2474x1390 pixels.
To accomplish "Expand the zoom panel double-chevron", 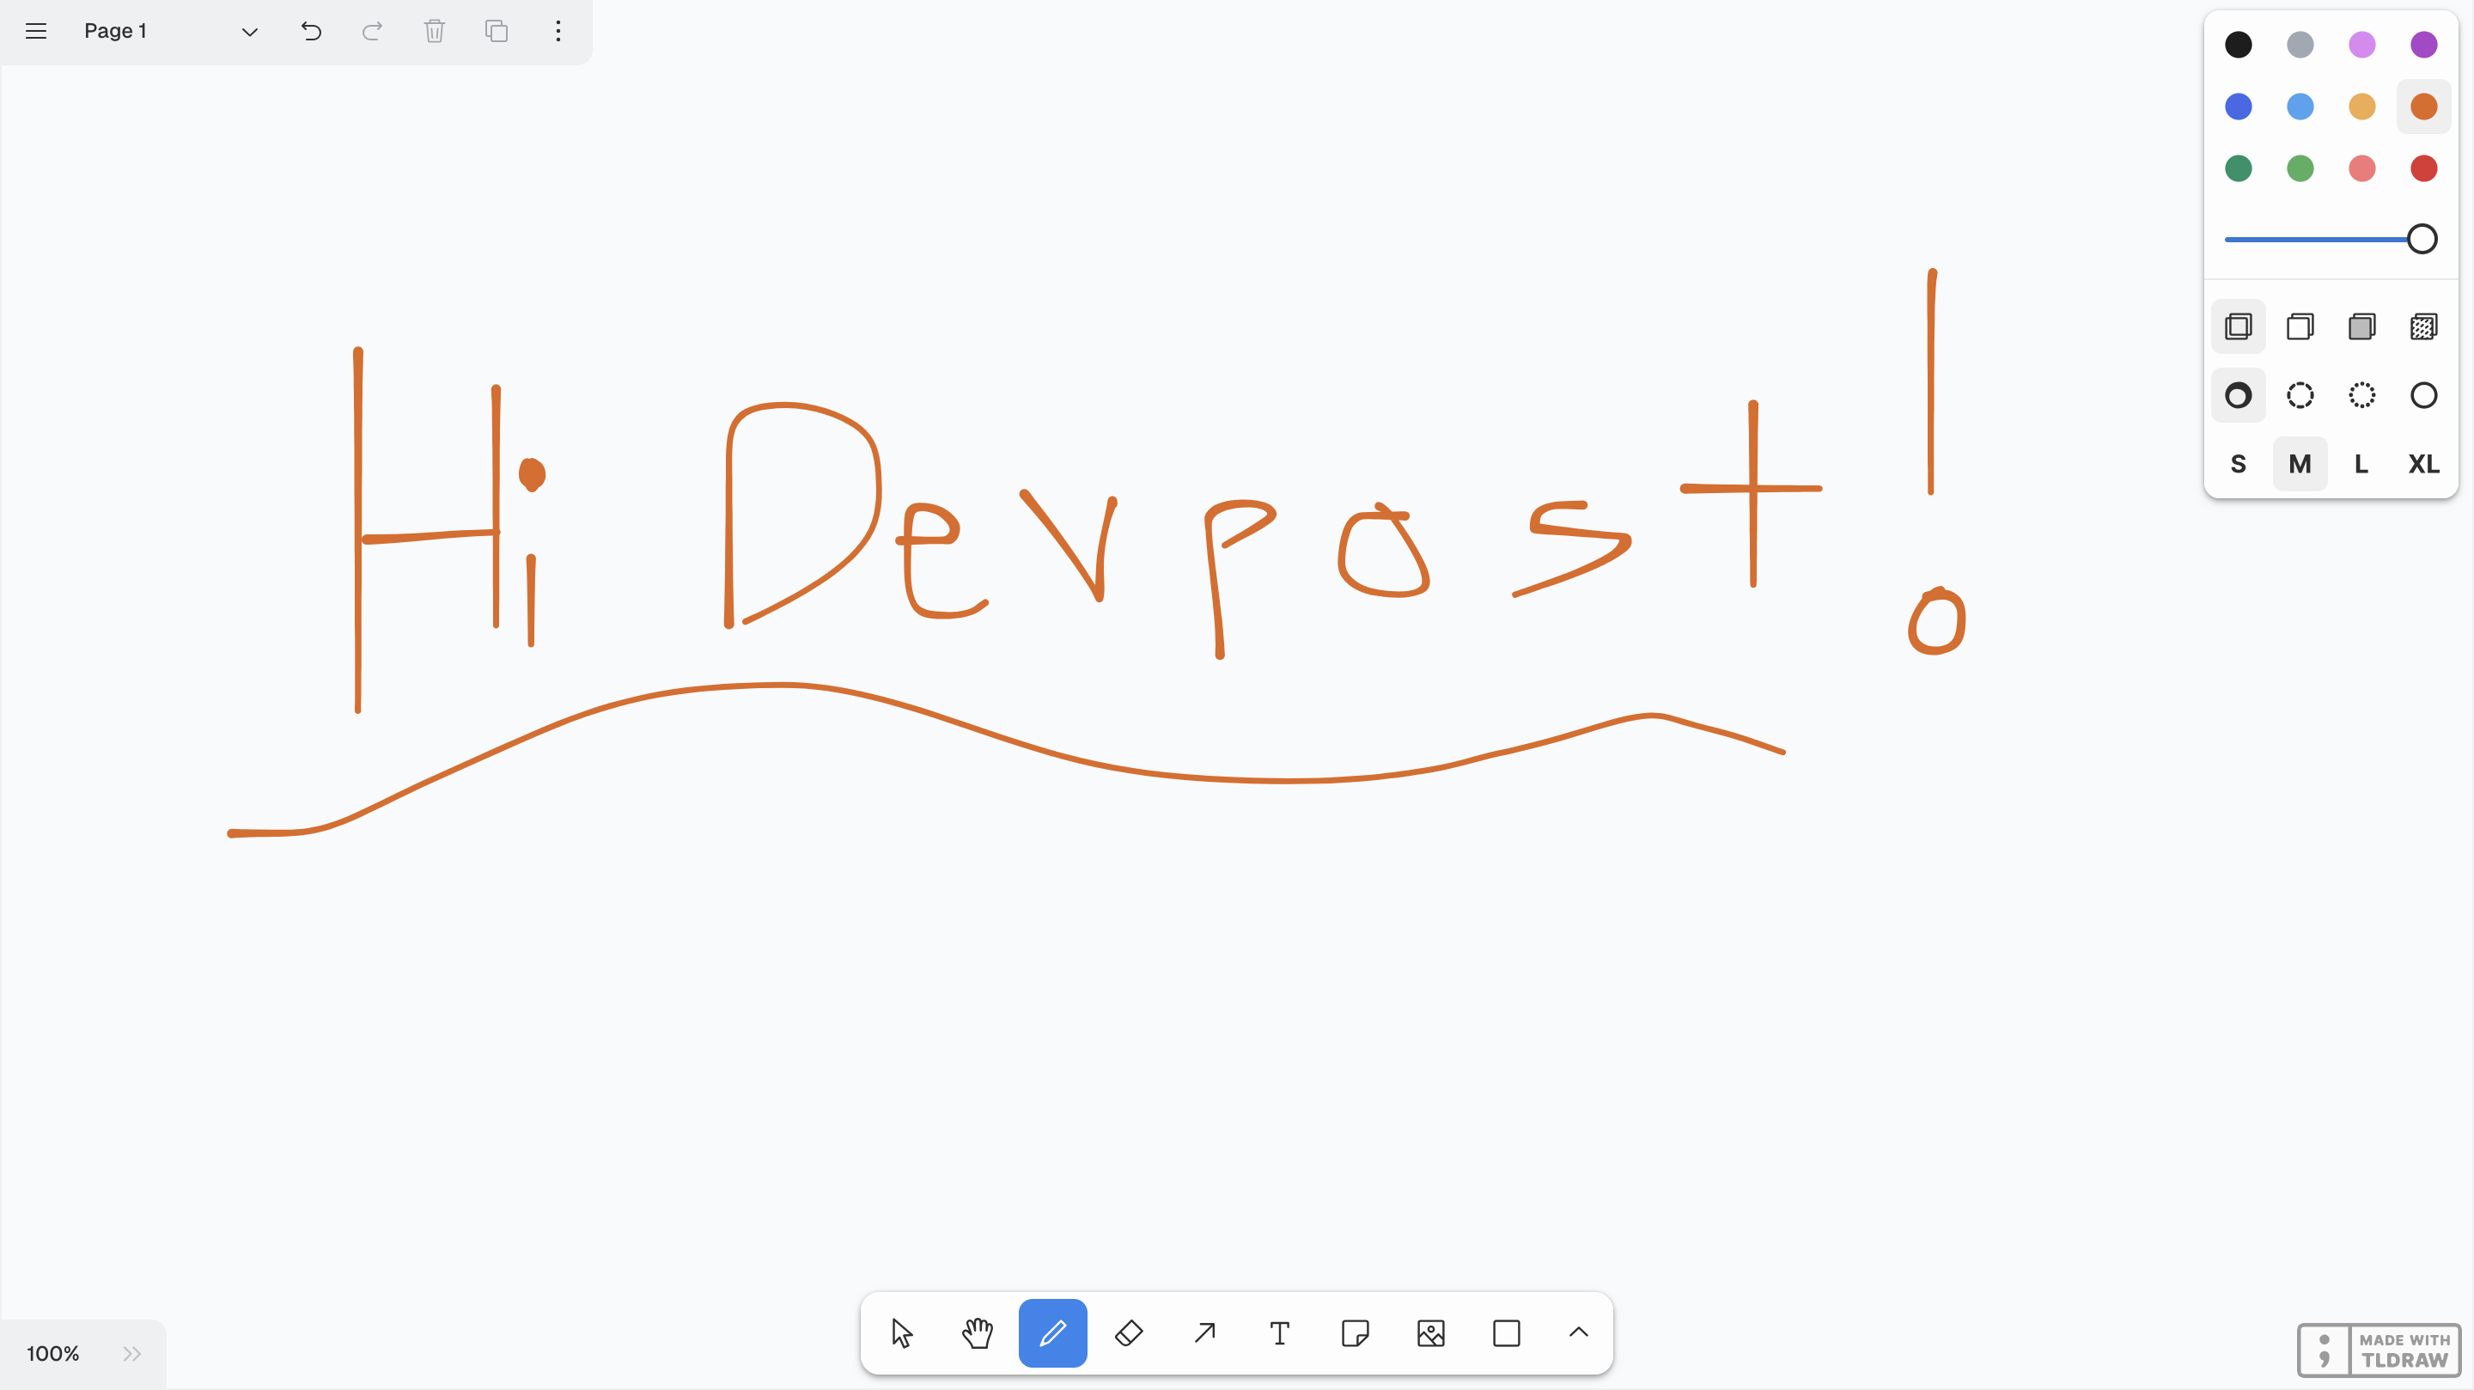I will tap(132, 1354).
